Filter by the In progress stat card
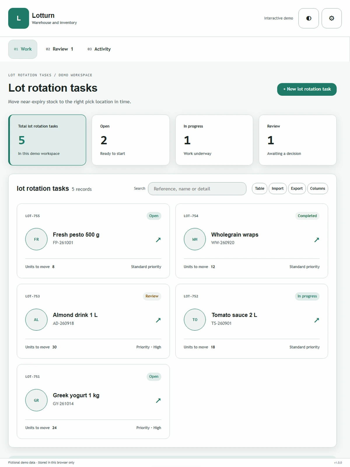Viewport: 350px width, 467px height. pos(214,140)
